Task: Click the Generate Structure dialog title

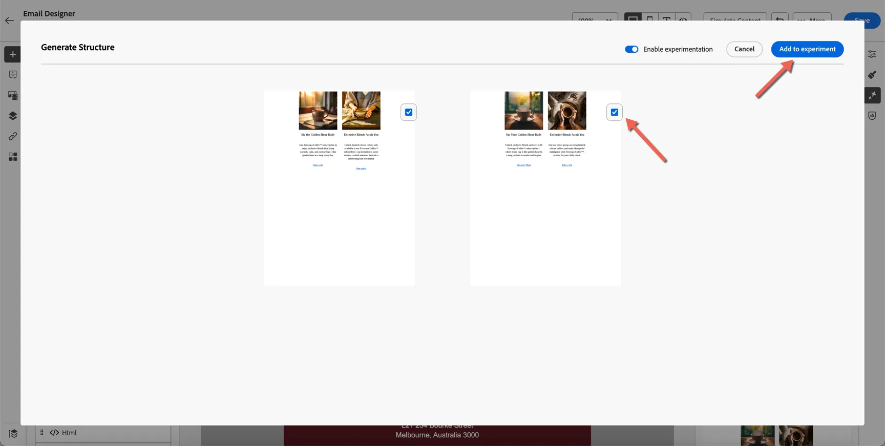Action: point(78,47)
